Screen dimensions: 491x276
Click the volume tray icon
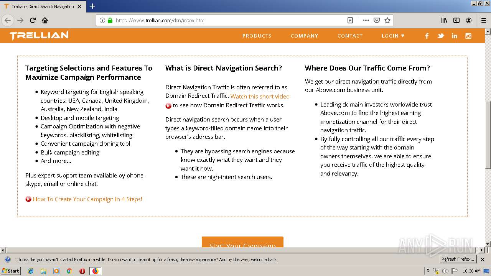pyautogui.click(x=445, y=271)
